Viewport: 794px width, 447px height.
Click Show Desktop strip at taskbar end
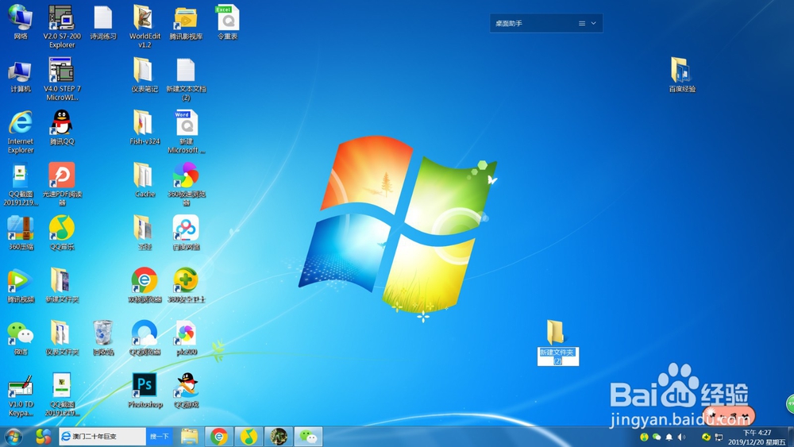pyautogui.click(x=791, y=437)
